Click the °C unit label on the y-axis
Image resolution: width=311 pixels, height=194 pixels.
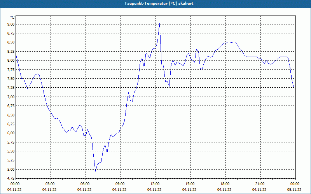(x=12, y=17)
